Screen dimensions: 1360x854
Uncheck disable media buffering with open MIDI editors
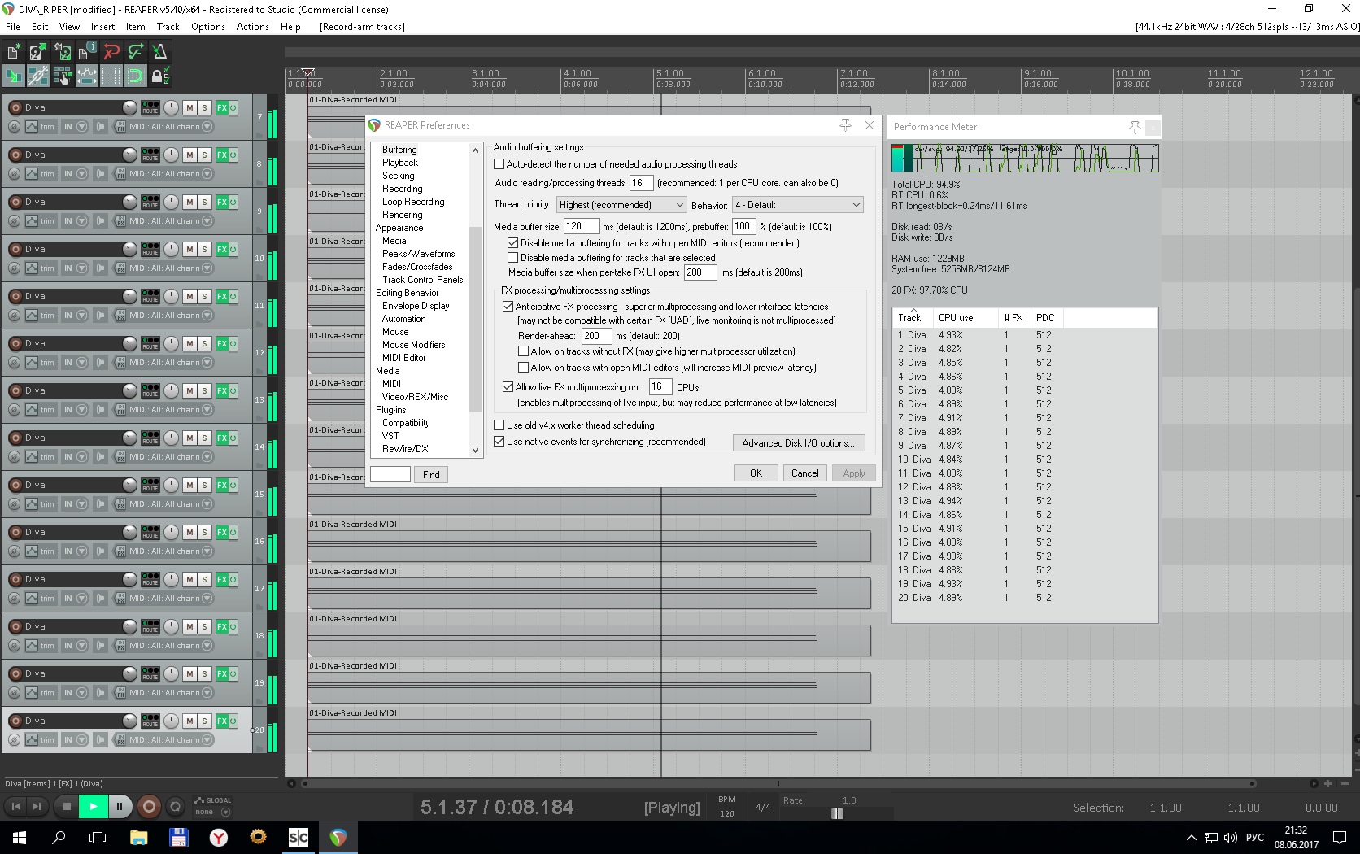coord(513,243)
